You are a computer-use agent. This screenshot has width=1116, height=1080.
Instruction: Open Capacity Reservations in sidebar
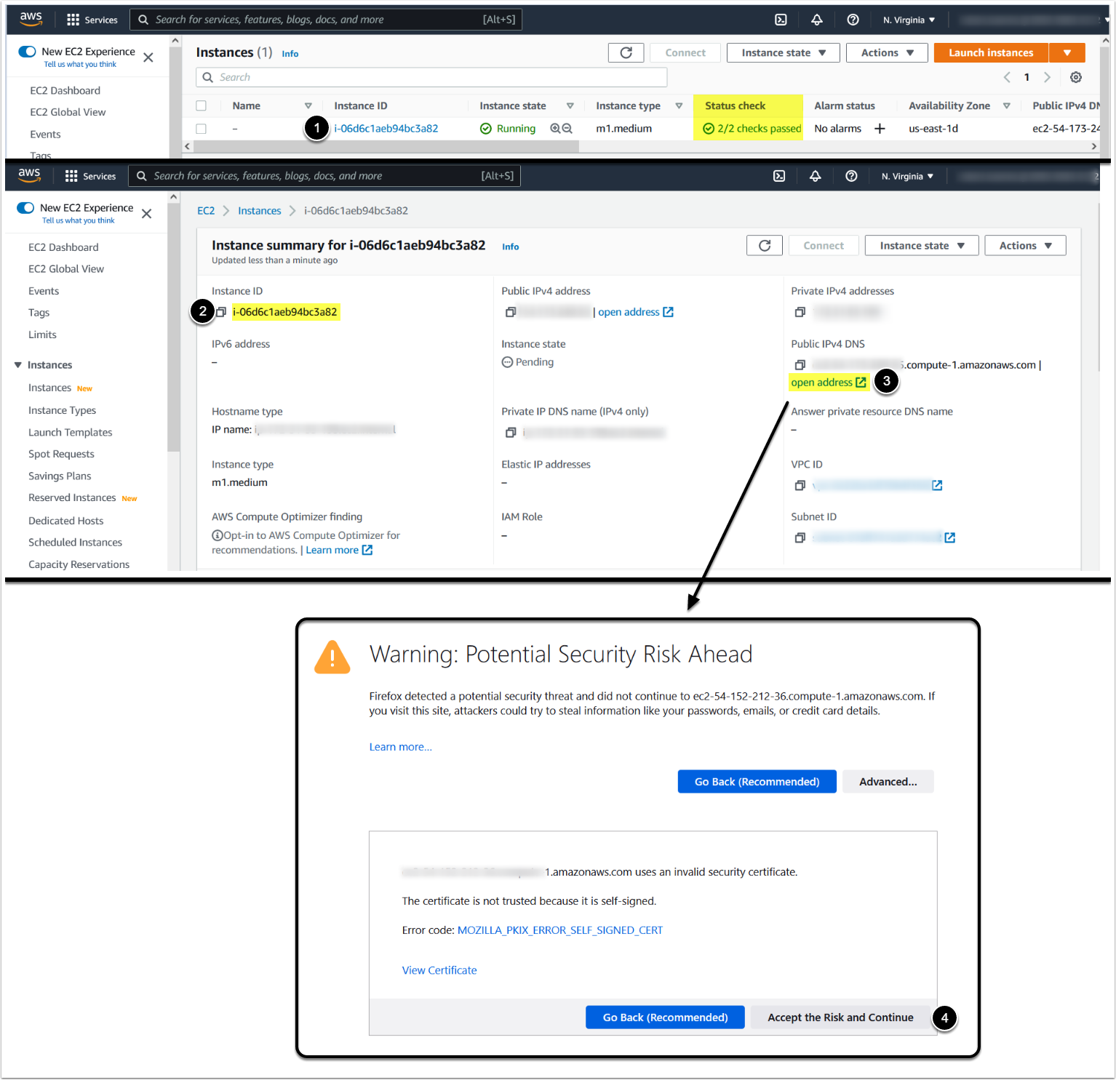click(79, 564)
